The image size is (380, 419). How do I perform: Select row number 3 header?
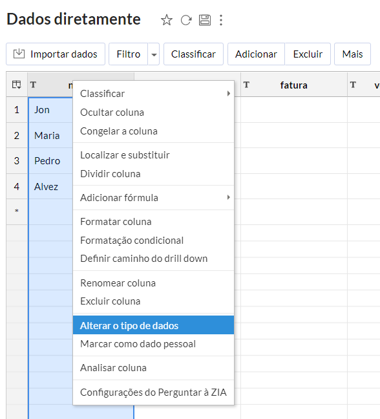[17, 161]
